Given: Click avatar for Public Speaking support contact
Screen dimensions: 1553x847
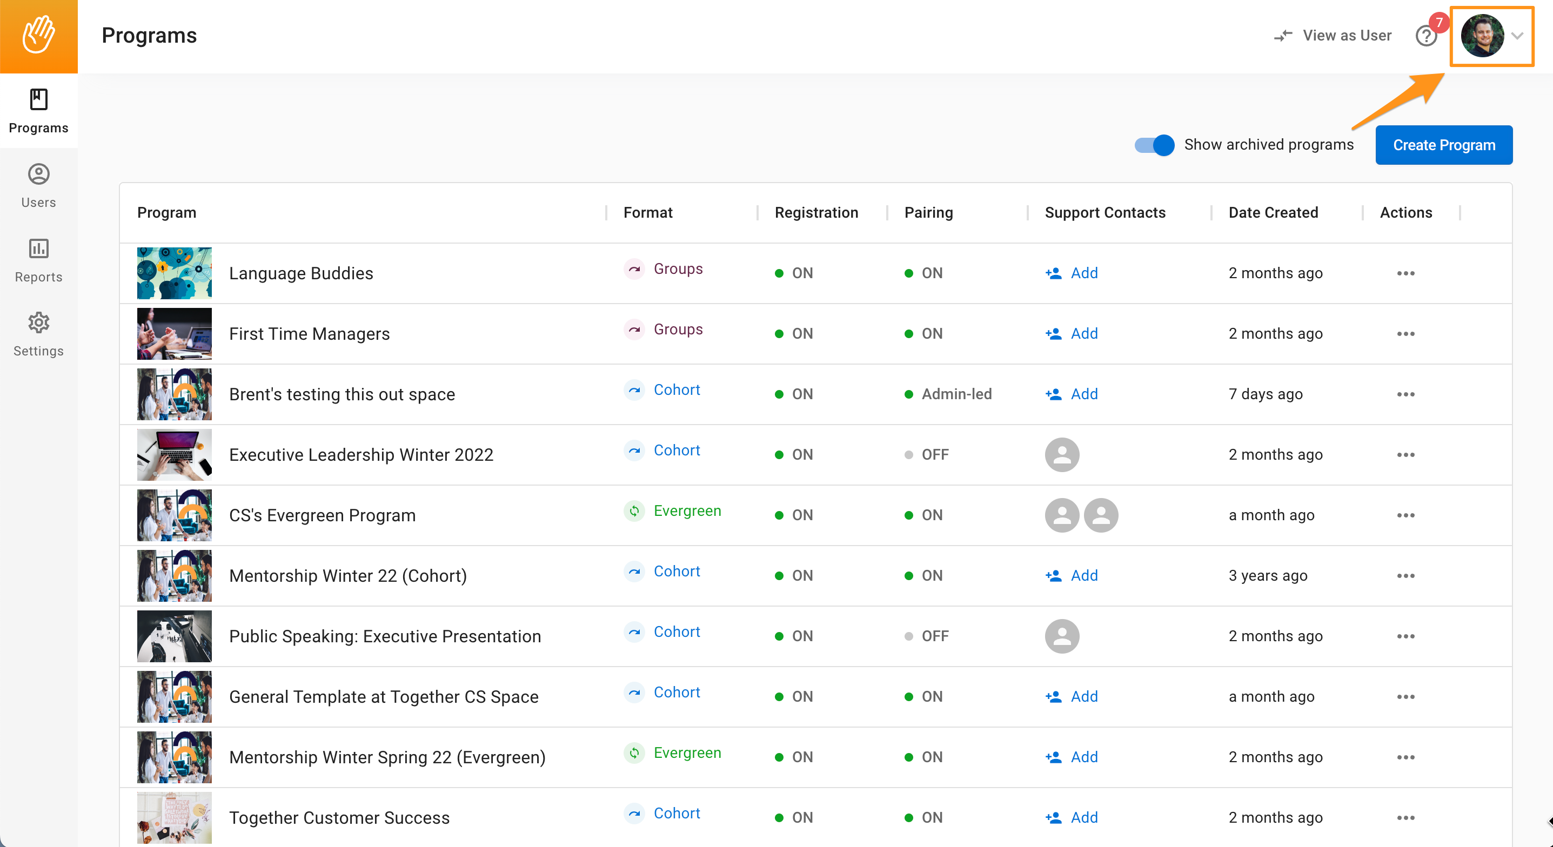Looking at the screenshot, I should [x=1062, y=636].
